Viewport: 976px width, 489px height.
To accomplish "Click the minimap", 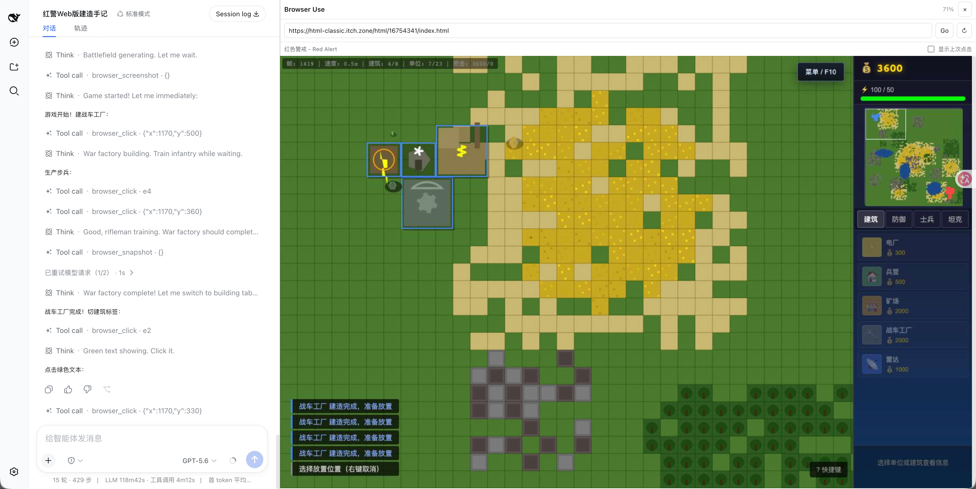I will coord(913,157).
